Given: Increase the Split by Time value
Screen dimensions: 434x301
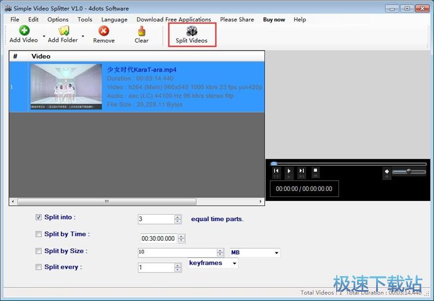Looking at the screenshot, I should pos(182,236).
